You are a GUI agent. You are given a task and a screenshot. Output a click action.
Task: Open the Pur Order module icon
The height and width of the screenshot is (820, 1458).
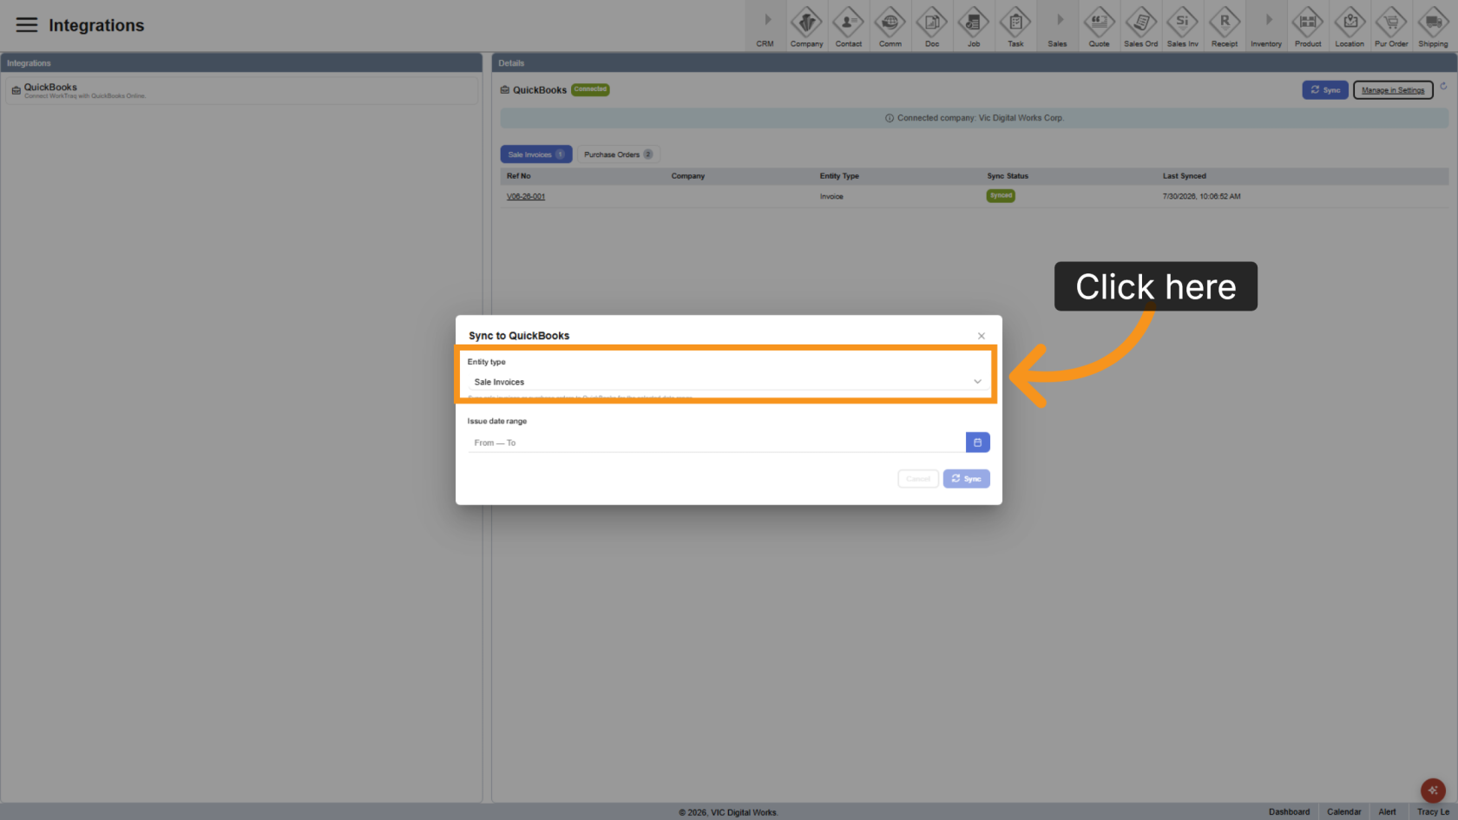[1391, 26]
